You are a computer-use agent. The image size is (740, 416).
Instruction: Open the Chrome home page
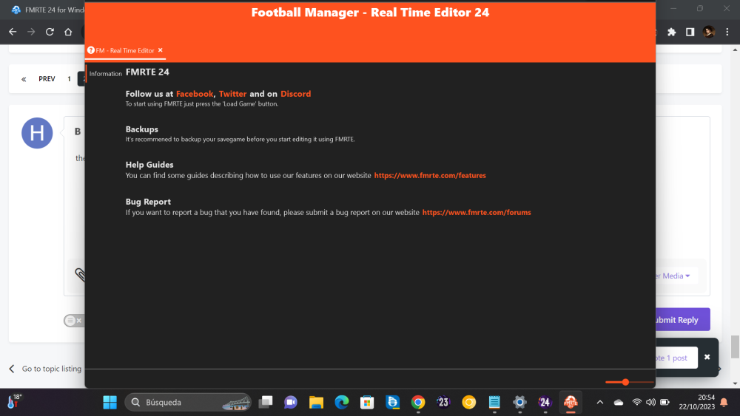coord(68,32)
